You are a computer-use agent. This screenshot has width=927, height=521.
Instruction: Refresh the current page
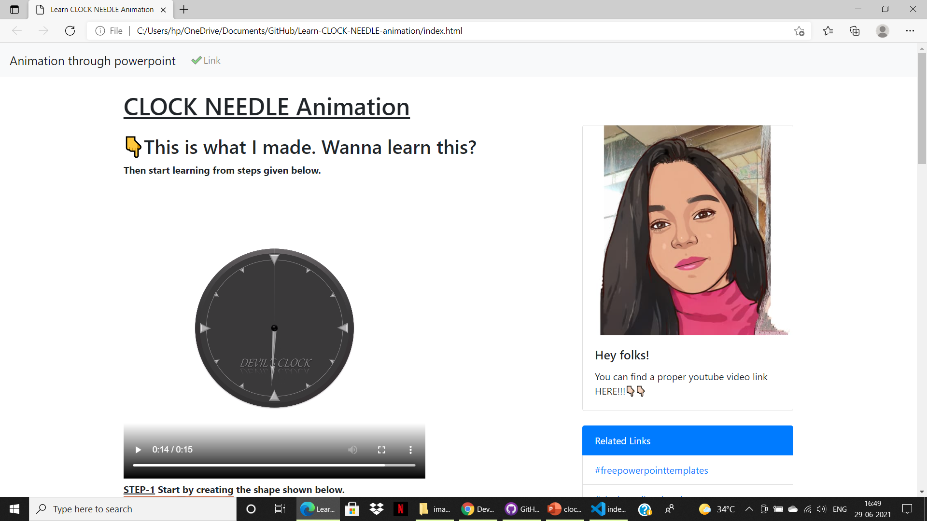point(70,30)
